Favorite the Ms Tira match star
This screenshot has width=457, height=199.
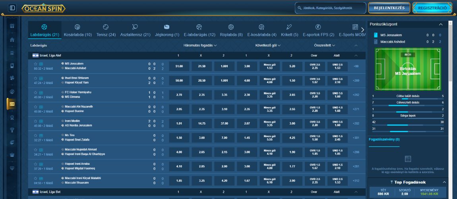(x=35, y=135)
